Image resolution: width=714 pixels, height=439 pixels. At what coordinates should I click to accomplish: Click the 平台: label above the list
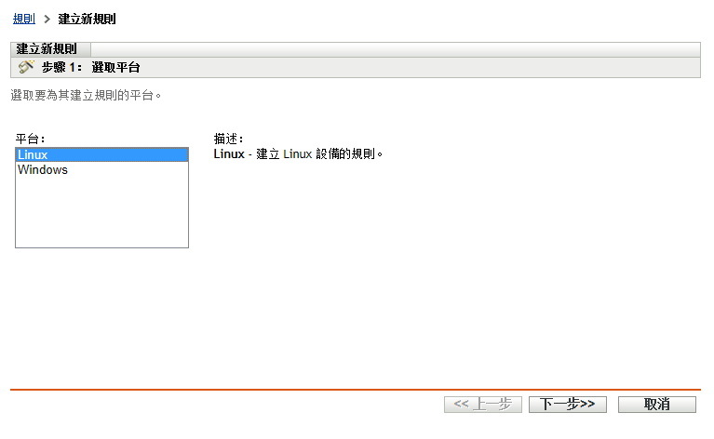30,139
